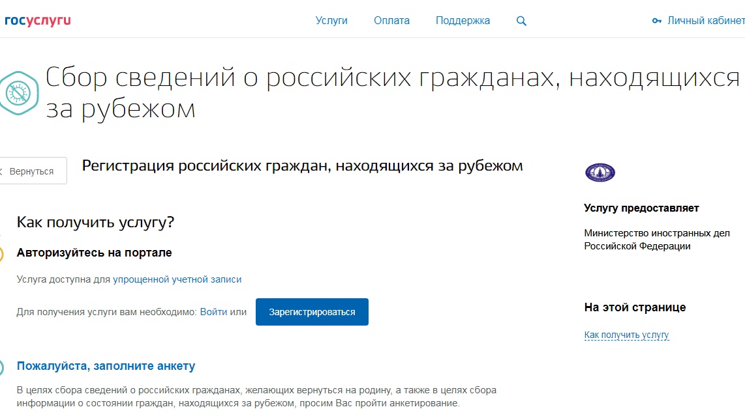745x420 pixels.
Task: Jump to Как получить услугу anchor link
Action: (626, 335)
